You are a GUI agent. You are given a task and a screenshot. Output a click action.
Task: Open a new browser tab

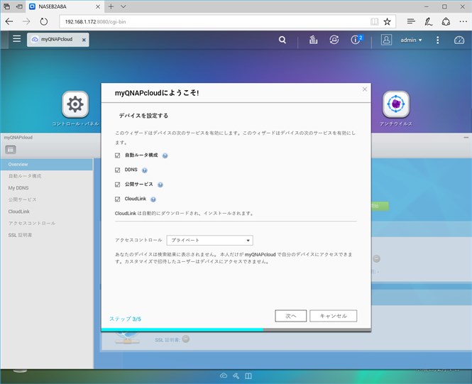coord(111,6)
